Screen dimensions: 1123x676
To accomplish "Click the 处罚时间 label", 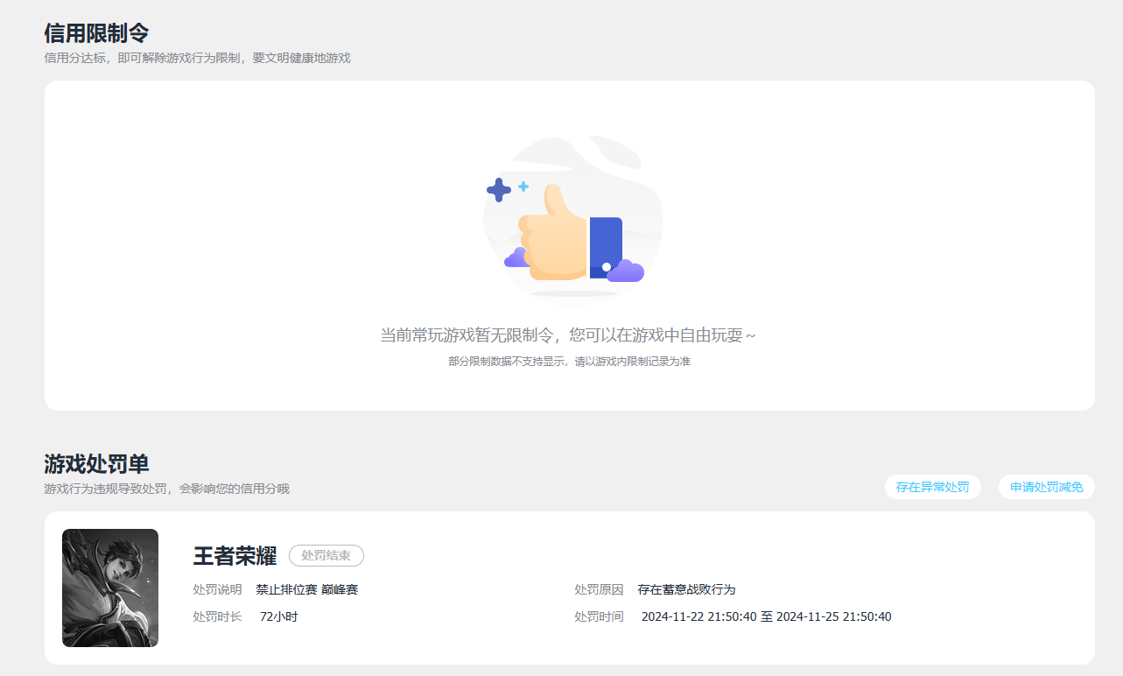I will [x=599, y=616].
